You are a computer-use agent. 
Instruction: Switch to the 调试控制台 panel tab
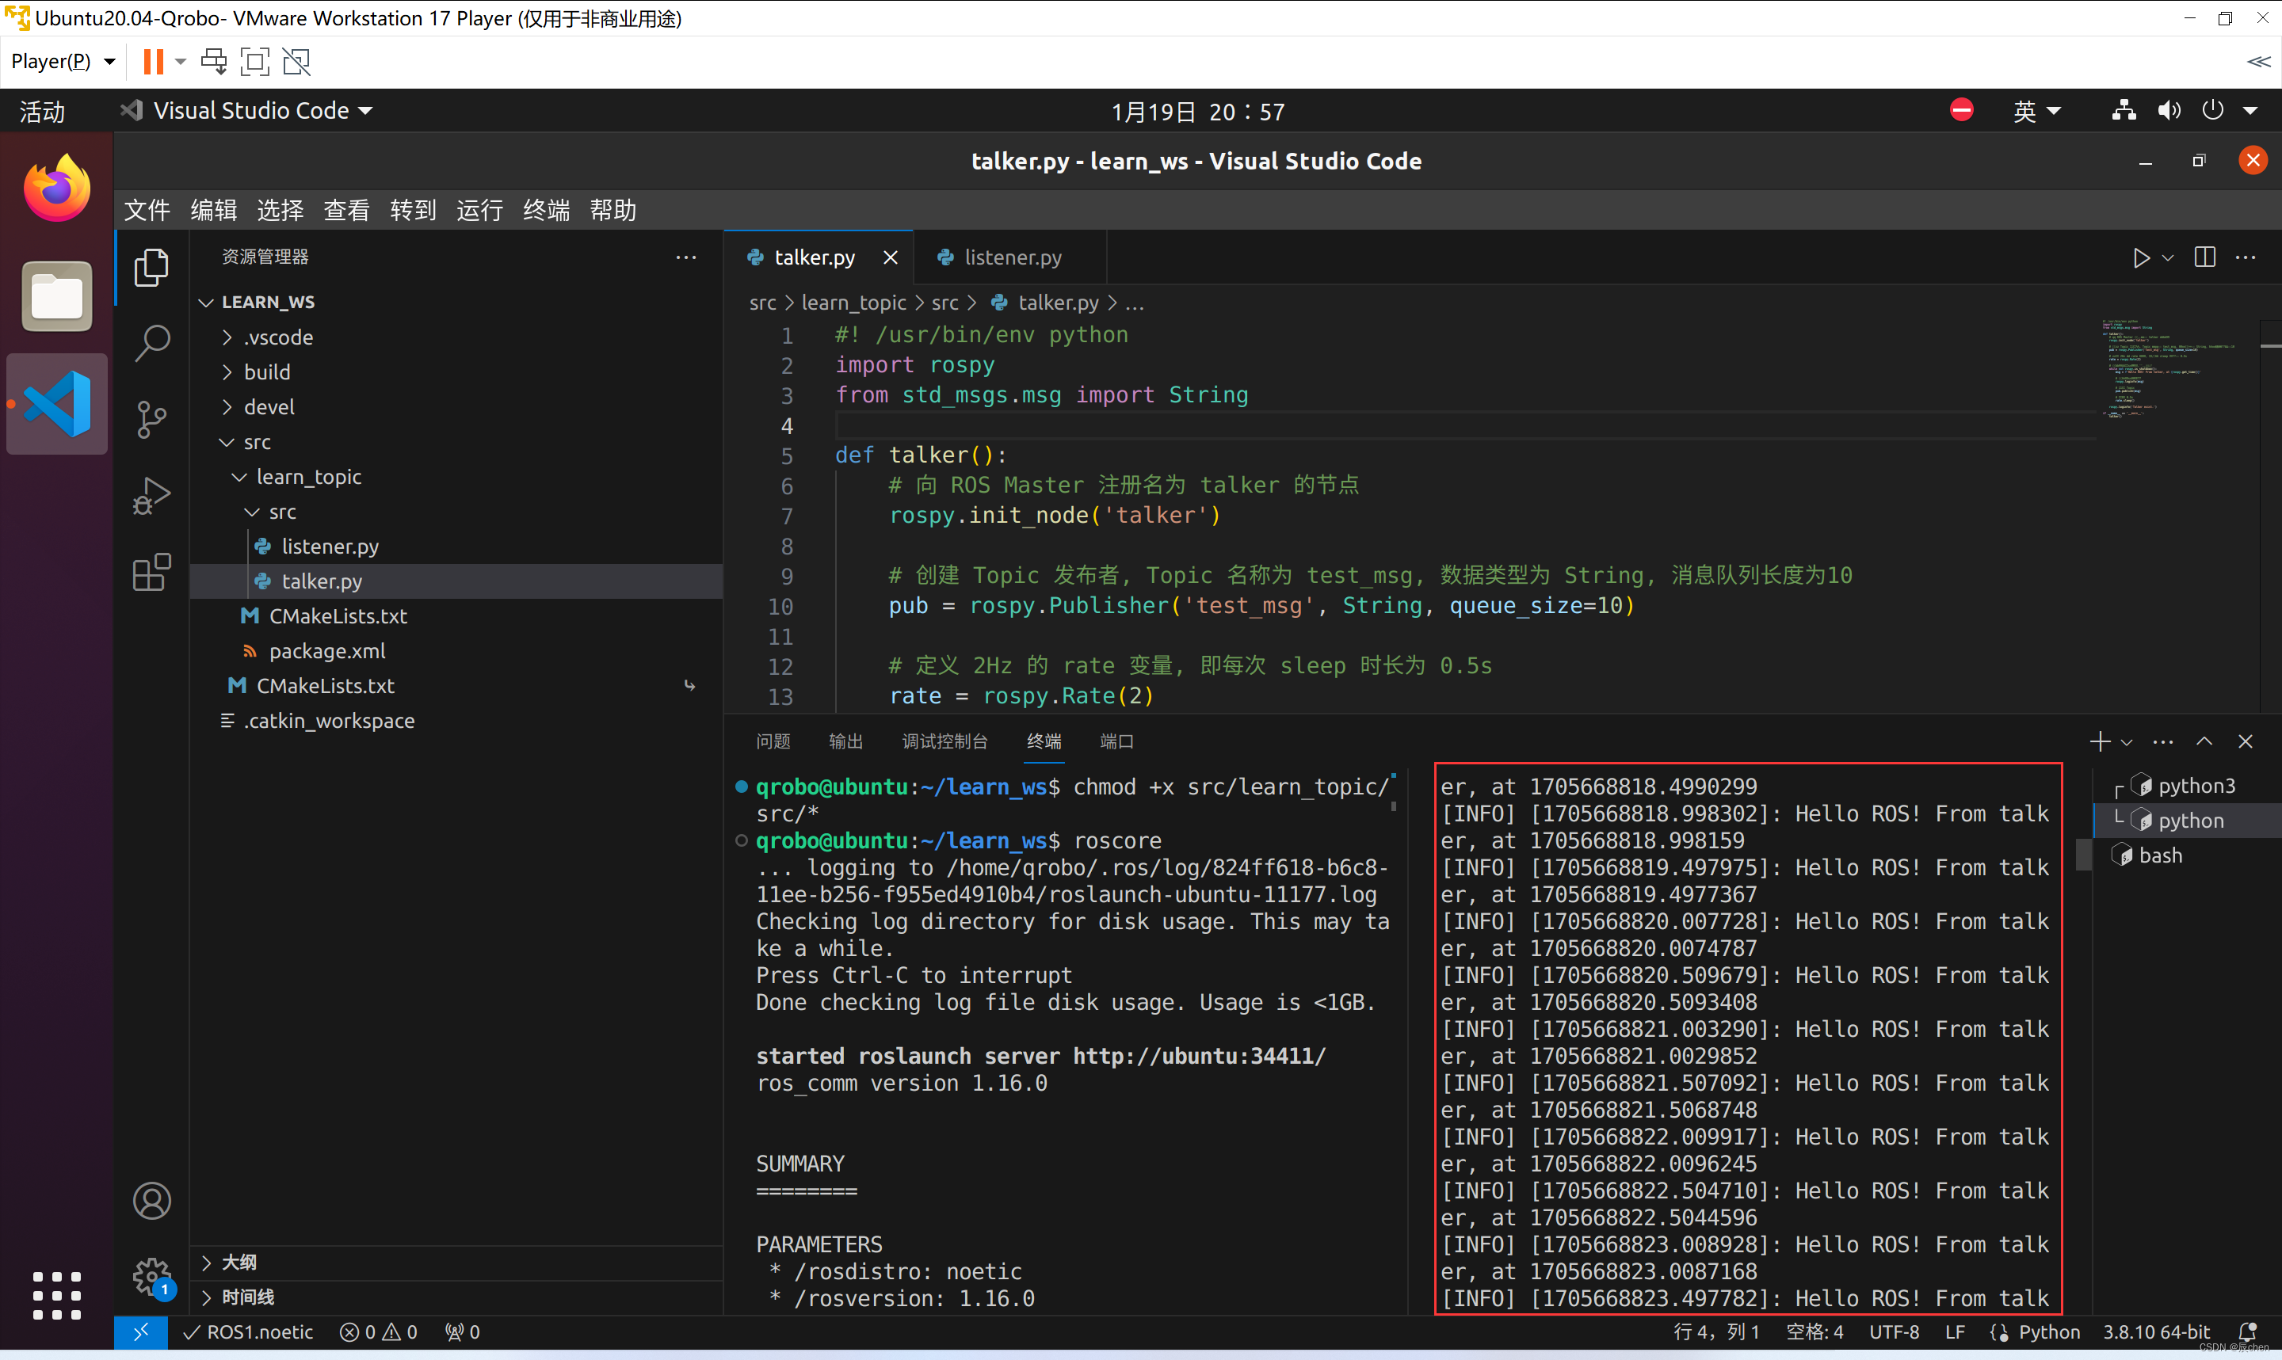pos(944,741)
